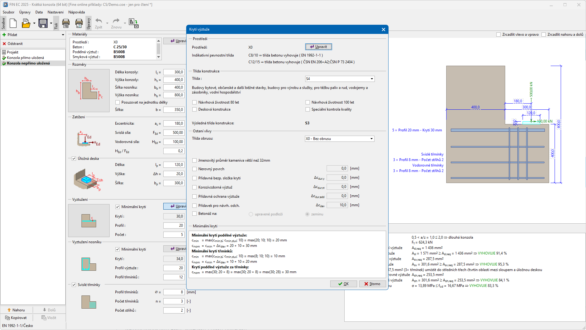Viewport: 586px width, 330px height.
Task: Click the first printer icon
Action: click(66, 23)
